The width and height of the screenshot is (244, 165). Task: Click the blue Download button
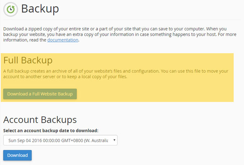coord(17,155)
